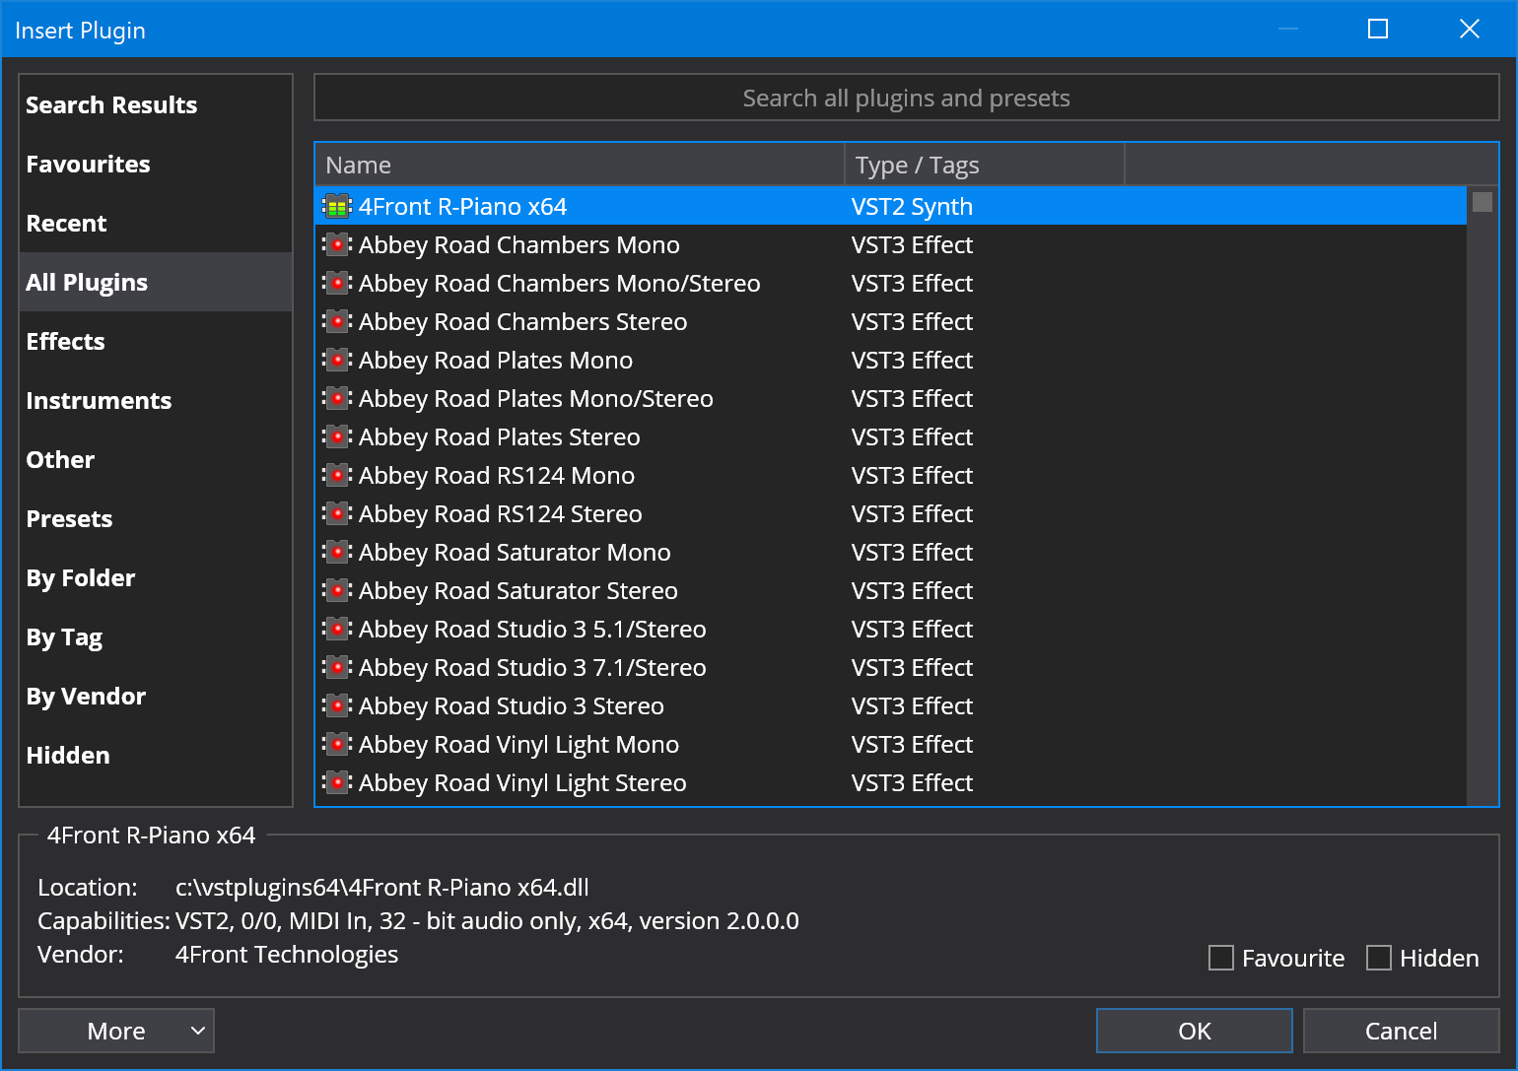Mark plugin as Favourite checkbox

[x=1221, y=958]
